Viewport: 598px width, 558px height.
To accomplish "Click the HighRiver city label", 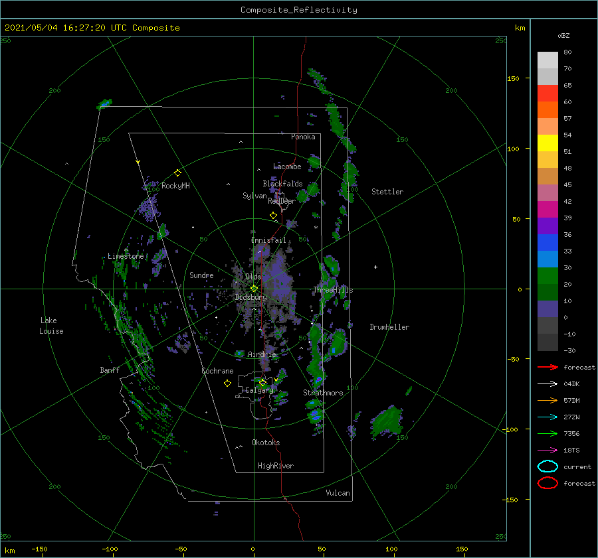I will pos(276,466).
